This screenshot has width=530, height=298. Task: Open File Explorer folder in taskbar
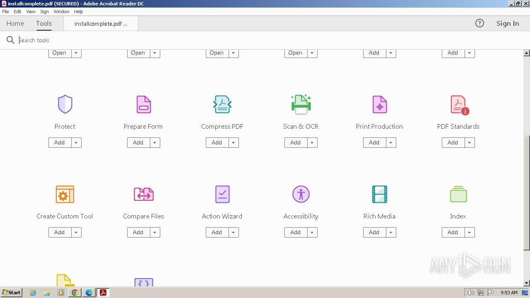click(47, 293)
